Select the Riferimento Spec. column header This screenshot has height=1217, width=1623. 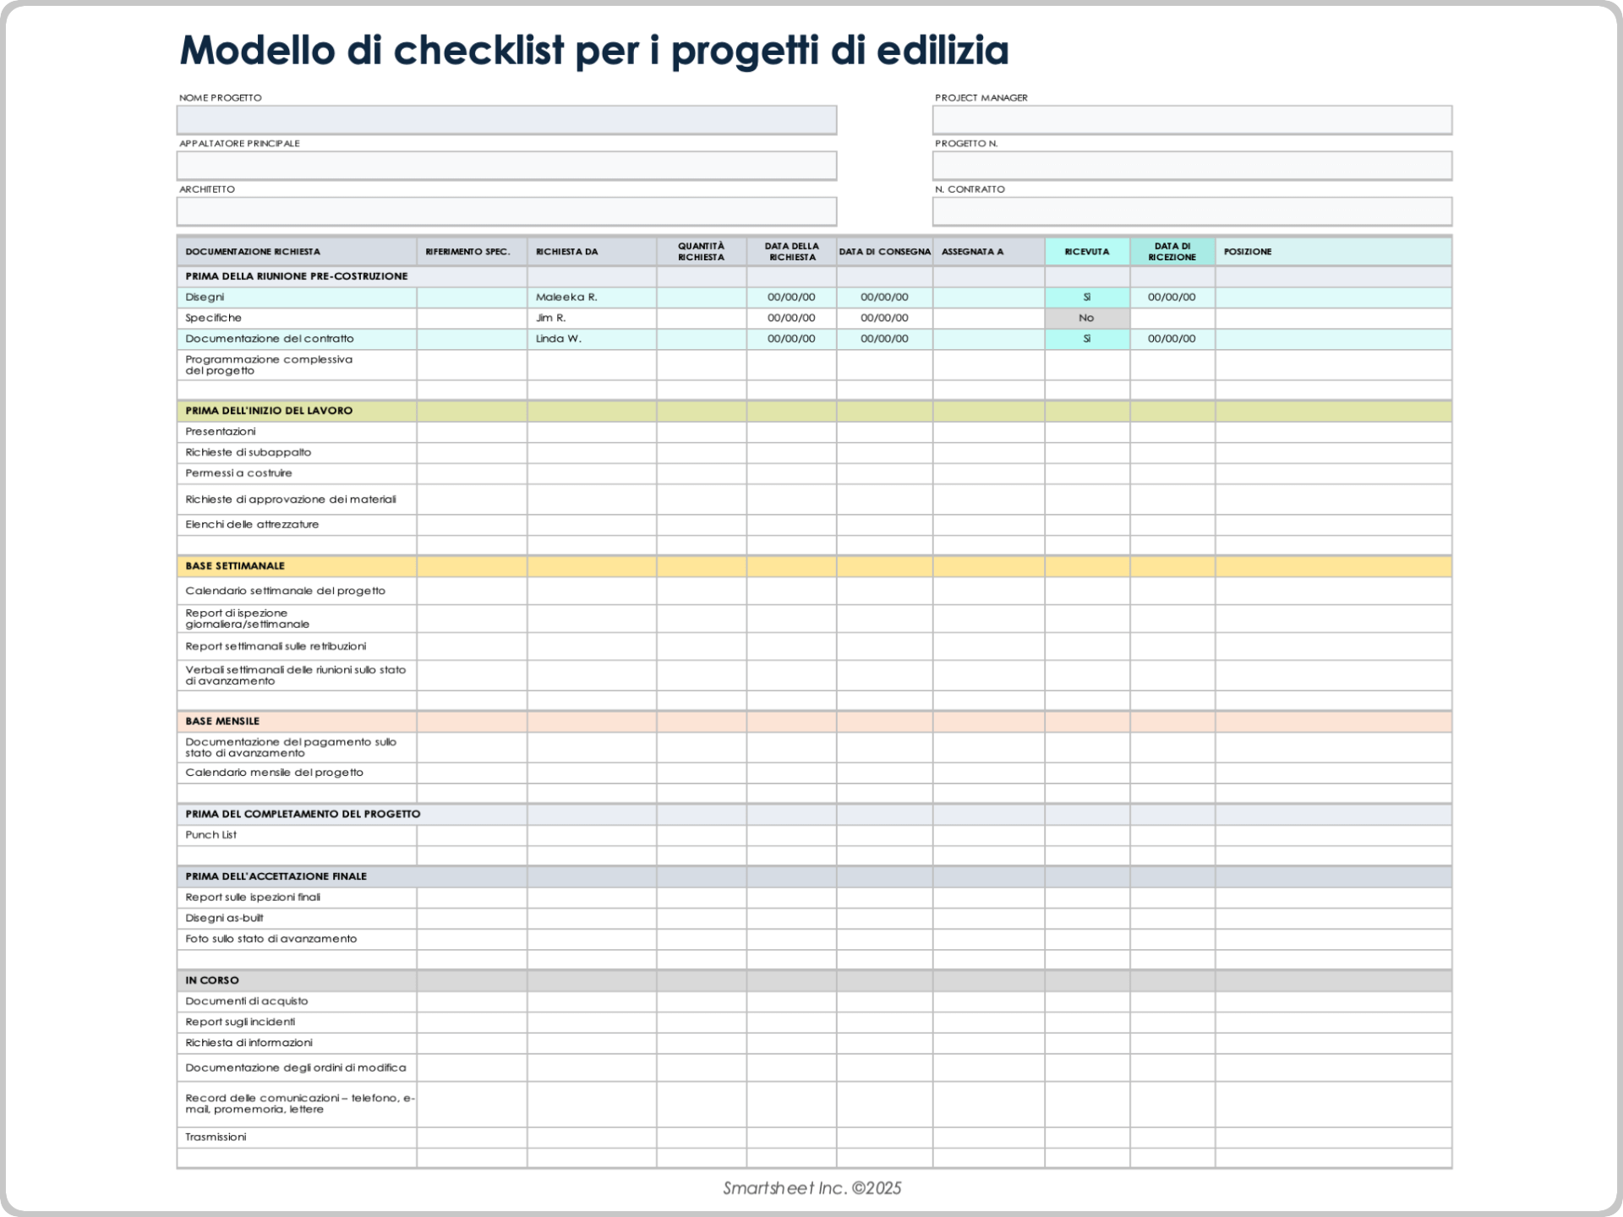coord(472,252)
